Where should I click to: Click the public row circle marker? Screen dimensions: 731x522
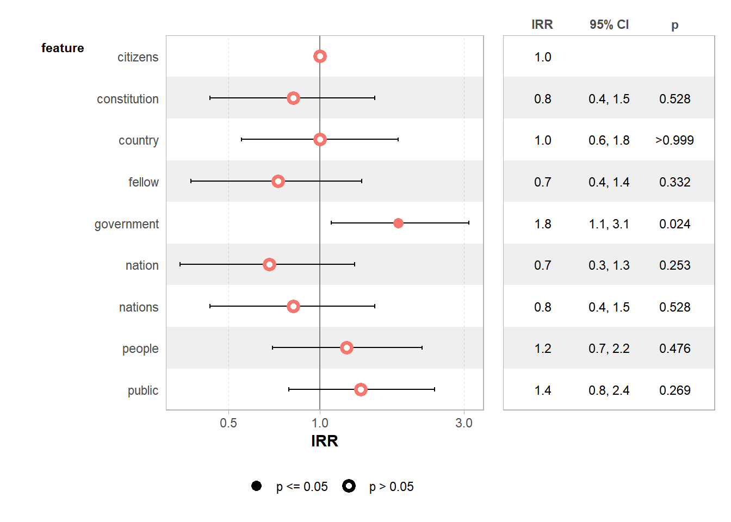(x=361, y=389)
